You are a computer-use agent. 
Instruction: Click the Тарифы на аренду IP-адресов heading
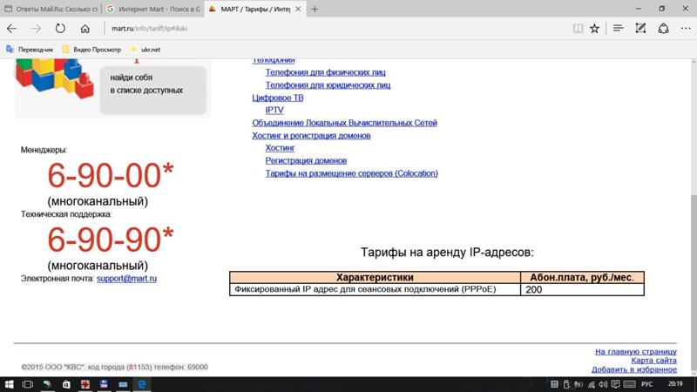(x=447, y=253)
